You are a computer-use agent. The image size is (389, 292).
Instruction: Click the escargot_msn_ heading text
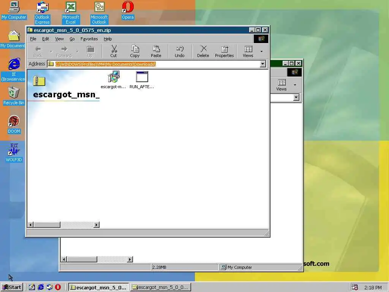click(x=66, y=95)
